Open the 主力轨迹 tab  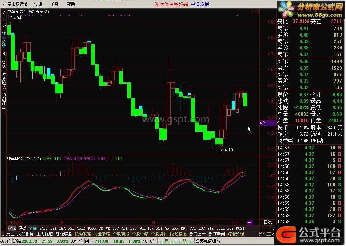point(44,234)
